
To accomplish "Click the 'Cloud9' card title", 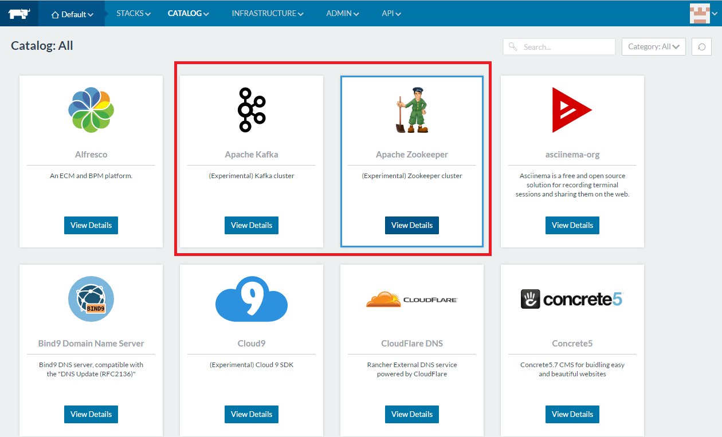I will click(252, 344).
